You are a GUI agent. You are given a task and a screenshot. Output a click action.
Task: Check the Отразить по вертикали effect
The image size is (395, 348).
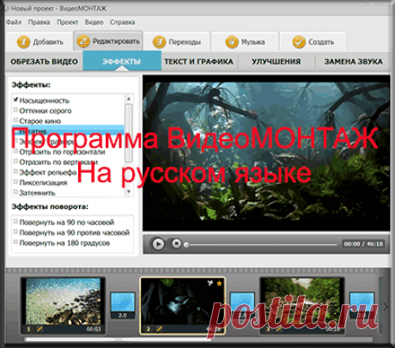15,162
